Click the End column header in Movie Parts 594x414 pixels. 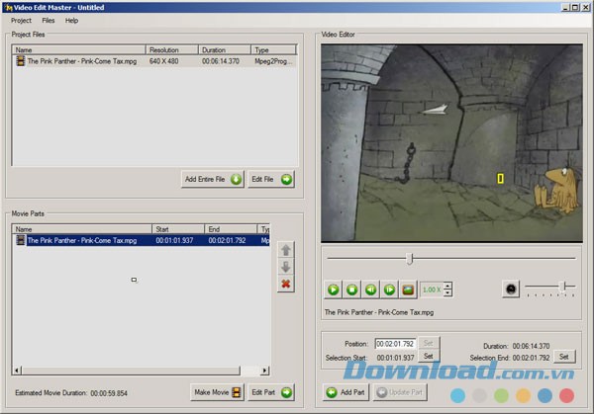[x=231, y=229]
